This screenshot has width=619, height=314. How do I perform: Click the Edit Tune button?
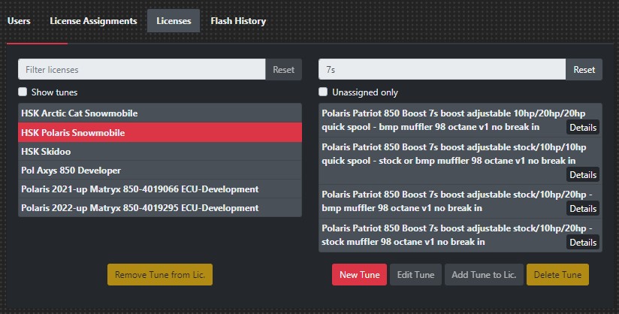(x=415, y=274)
